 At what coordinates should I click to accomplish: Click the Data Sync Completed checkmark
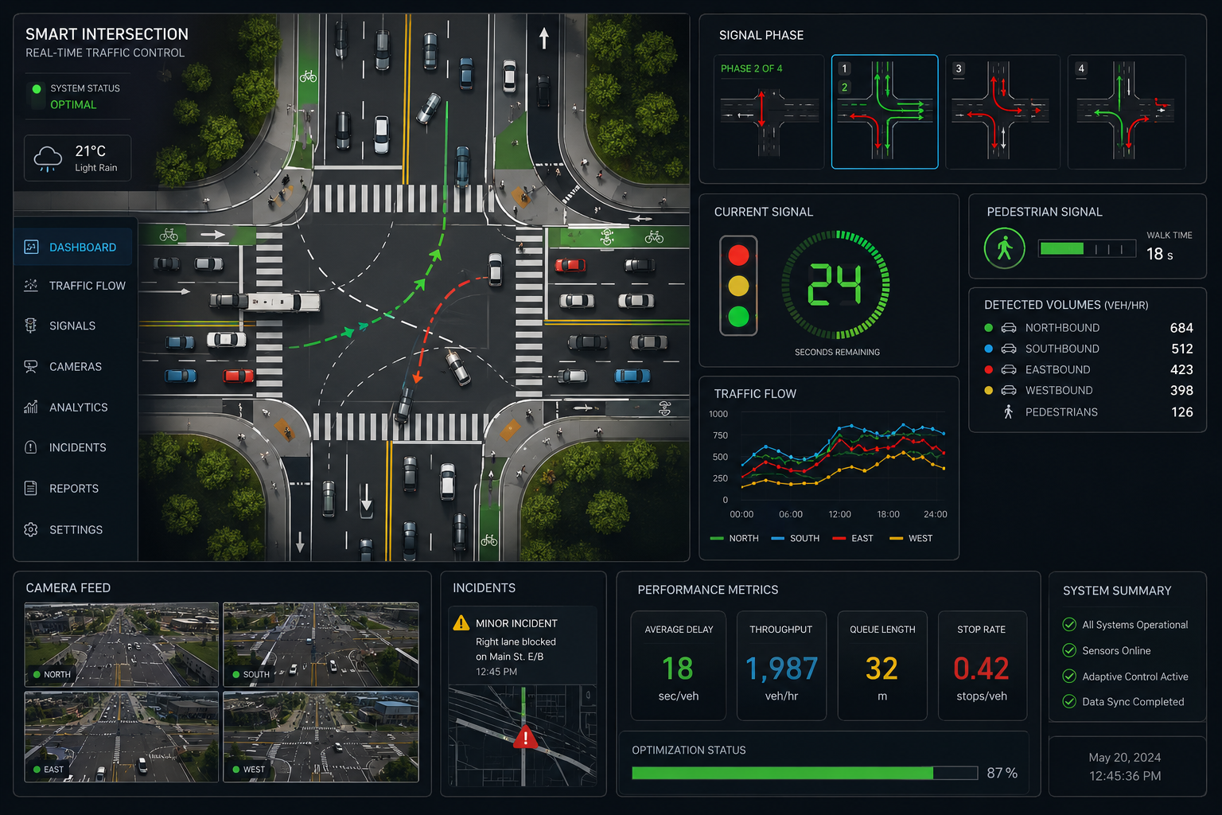(x=1069, y=702)
